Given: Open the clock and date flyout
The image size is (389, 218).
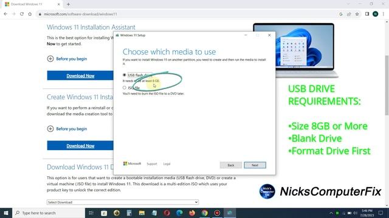Looking at the screenshot, I should point(367,213).
